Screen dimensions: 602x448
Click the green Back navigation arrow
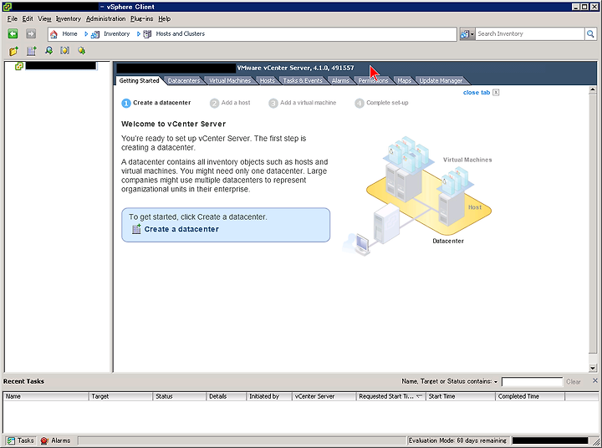coord(13,33)
